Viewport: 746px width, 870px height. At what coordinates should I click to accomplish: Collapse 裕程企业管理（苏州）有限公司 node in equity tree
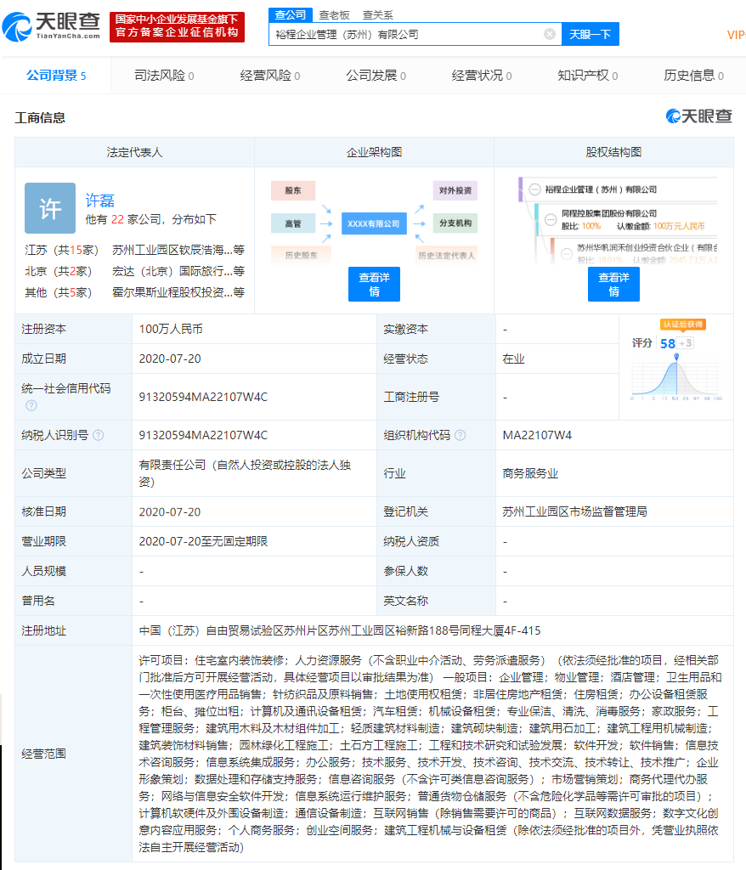[534, 189]
